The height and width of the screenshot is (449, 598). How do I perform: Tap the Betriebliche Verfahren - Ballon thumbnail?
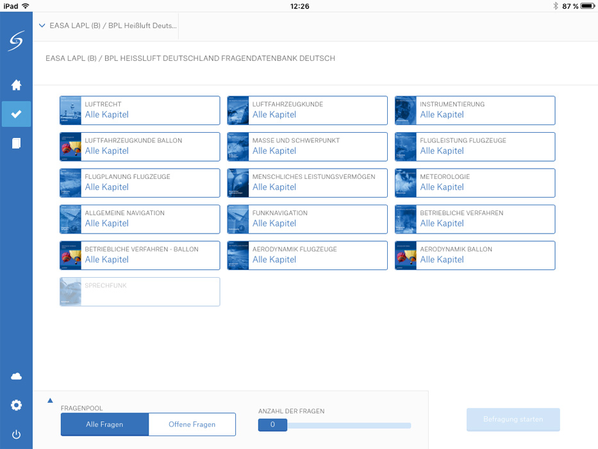[x=71, y=255]
